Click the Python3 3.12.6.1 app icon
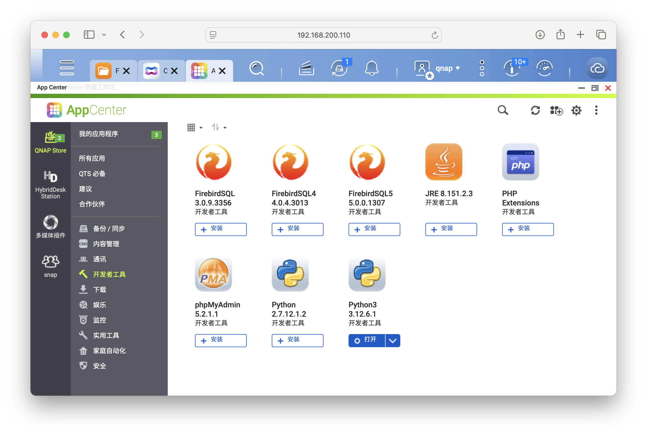 tap(367, 274)
